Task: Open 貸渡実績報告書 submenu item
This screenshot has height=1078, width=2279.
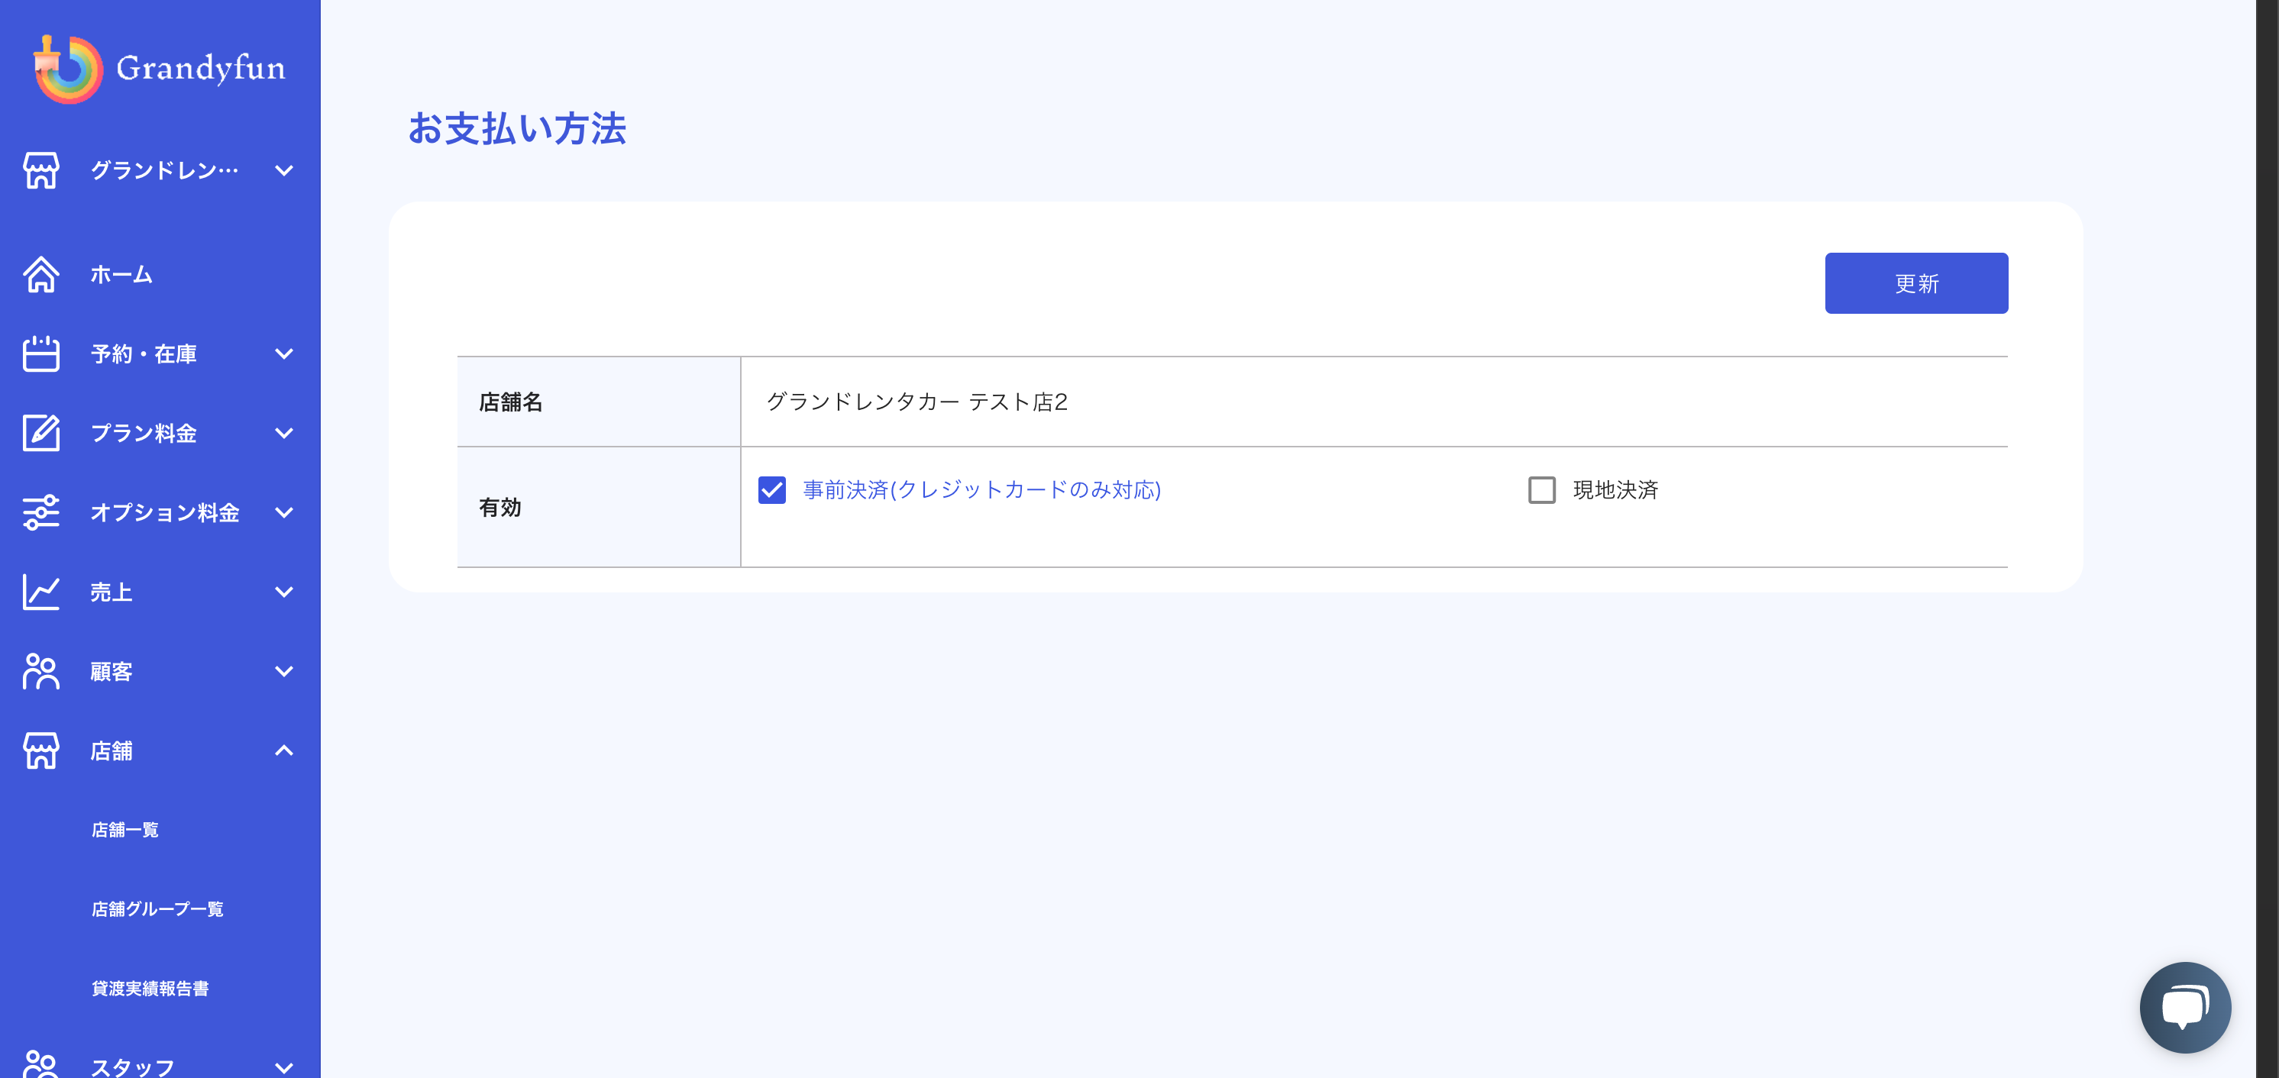Action: [x=150, y=989]
